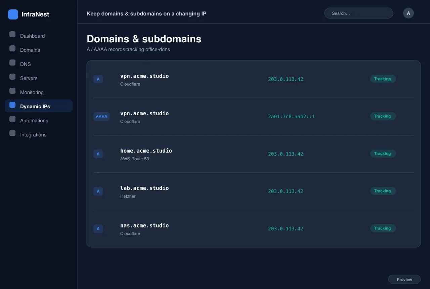The image size is (430, 289).
Task: Click the DNS sidebar icon
Action: click(x=12, y=63)
